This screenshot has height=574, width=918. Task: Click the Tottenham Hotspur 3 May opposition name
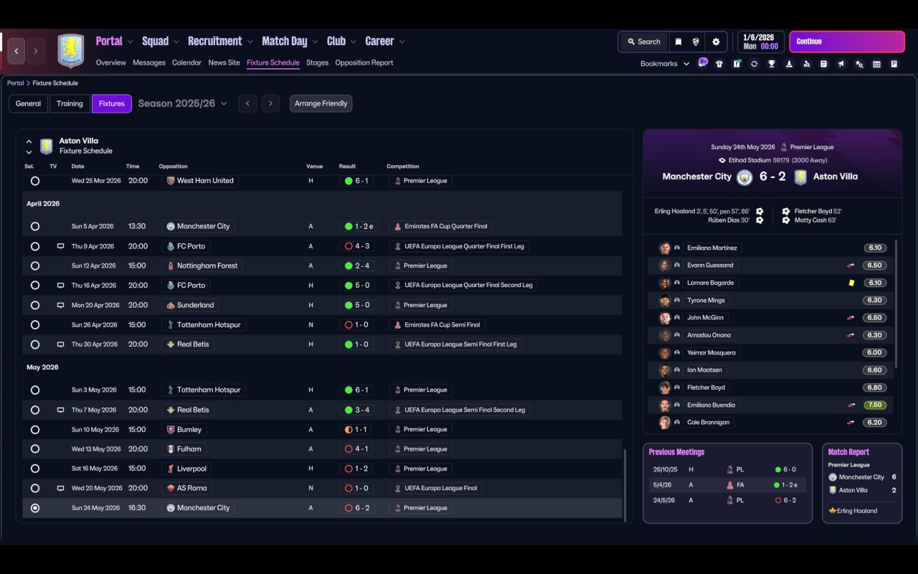pos(209,390)
